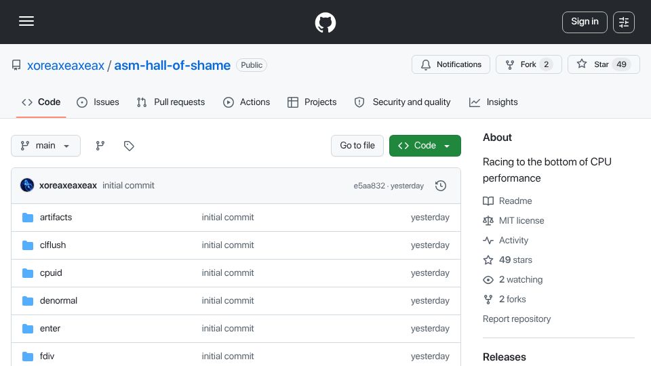Click the Sign in button
The height and width of the screenshot is (366, 651).
pyautogui.click(x=585, y=22)
